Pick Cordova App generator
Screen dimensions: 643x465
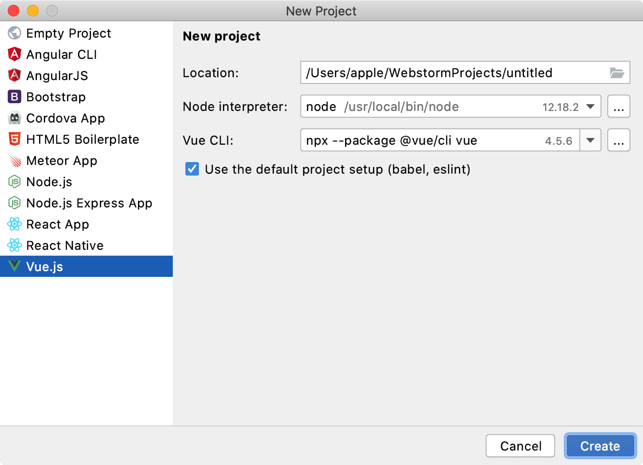[x=86, y=118]
